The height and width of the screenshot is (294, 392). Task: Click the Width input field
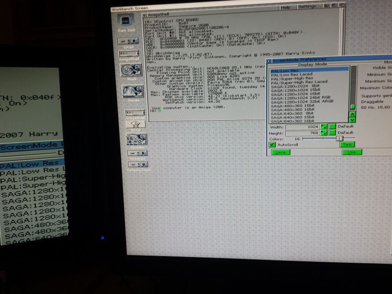pos(303,126)
